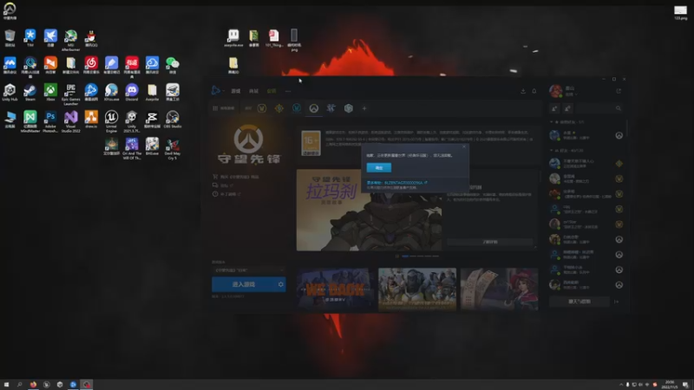Click the taskbar search icon

pyautogui.click(x=19, y=385)
